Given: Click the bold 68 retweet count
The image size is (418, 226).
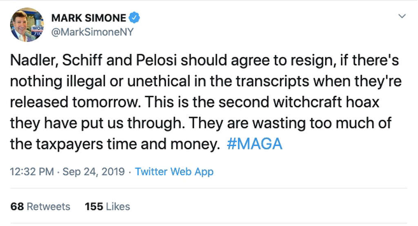Looking at the screenshot, I should click(x=17, y=206).
